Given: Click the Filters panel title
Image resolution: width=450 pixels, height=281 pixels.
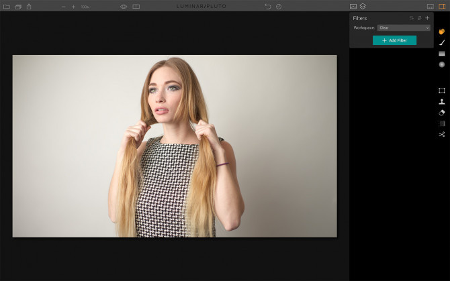Looking at the screenshot, I should click(x=359, y=18).
